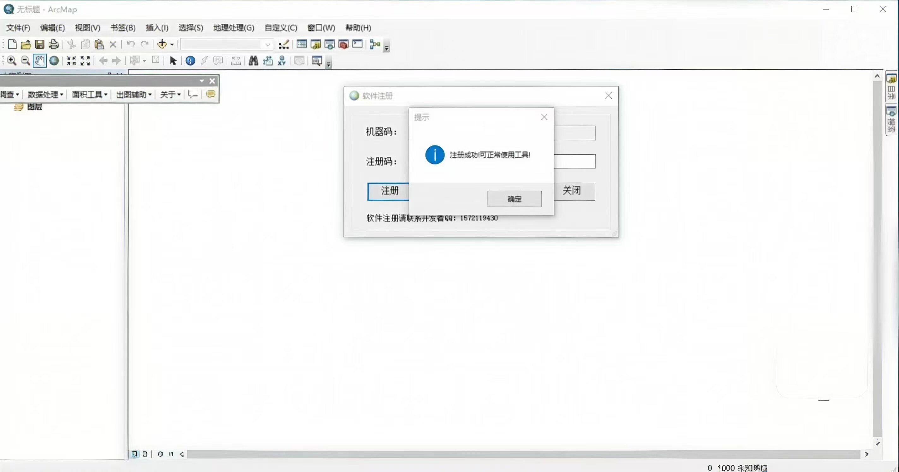
Task: Click the Fixed Zoom Out arrows icon
Action: point(85,61)
